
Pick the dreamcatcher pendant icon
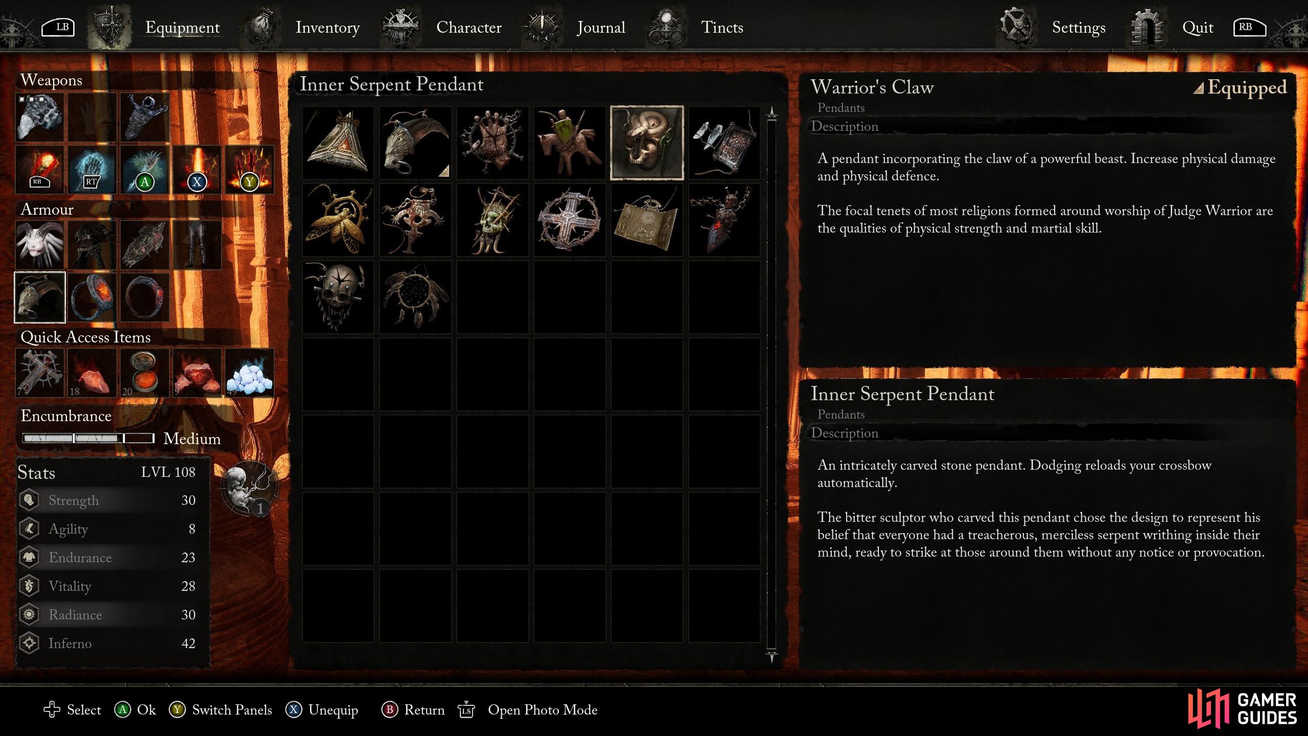(415, 297)
